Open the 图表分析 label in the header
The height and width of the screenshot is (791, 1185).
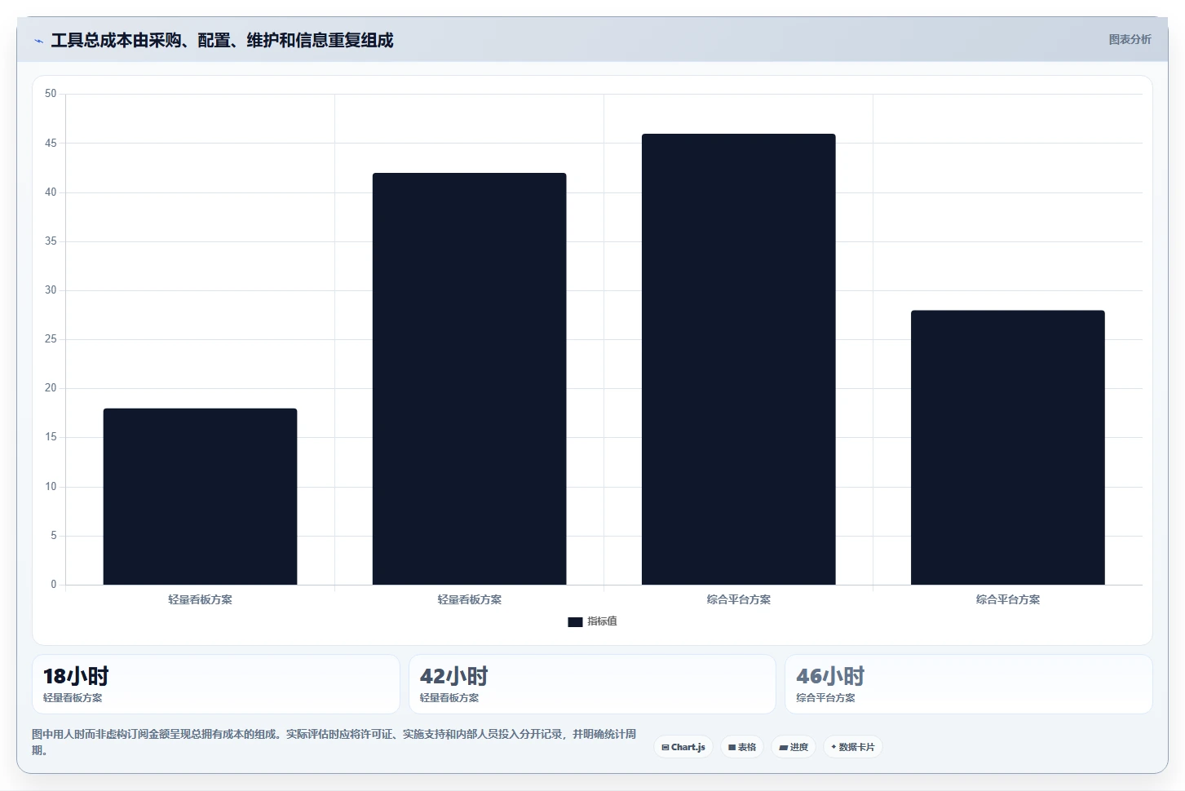tap(1130, 39)
